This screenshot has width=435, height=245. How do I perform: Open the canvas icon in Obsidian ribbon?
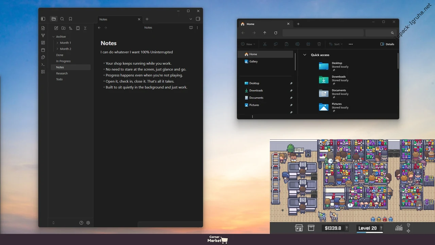point(43,43)
